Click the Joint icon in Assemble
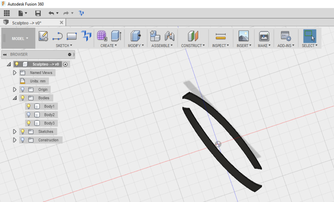Image resolution: width=334 pixels, height=202 pixels. click(x=169, y=36)
